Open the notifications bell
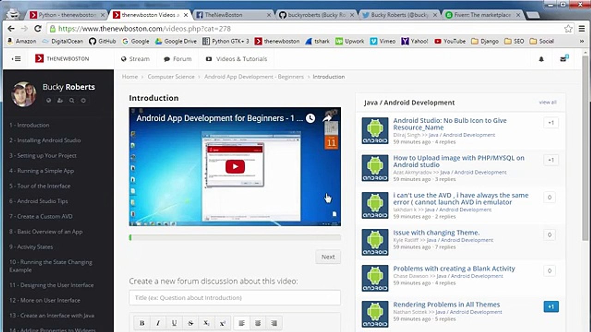 pyautogui.click(x=541, y=59)
